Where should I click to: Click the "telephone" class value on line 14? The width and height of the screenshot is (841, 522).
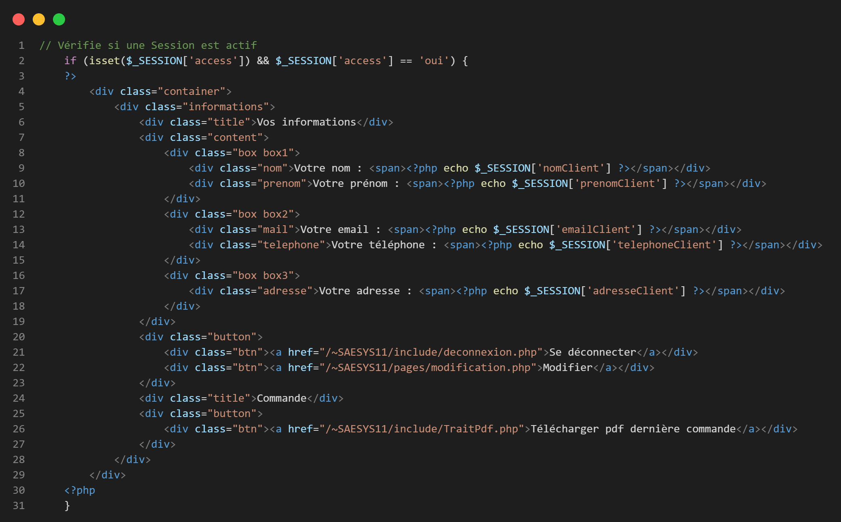point(291,245)
